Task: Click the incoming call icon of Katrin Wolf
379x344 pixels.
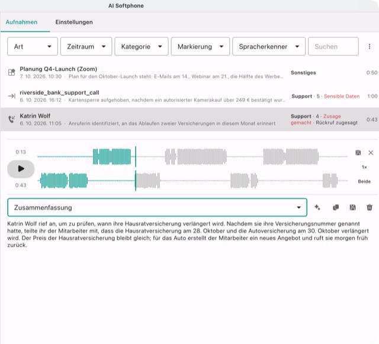Action: pyautogui.click(x=12, y=119)
